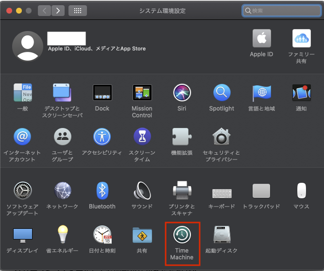Open 日付と時刻 (Date & Time) pane
The width and height of the screenshot is (324, 271).
pyautogui.click(x=102, y=235)
